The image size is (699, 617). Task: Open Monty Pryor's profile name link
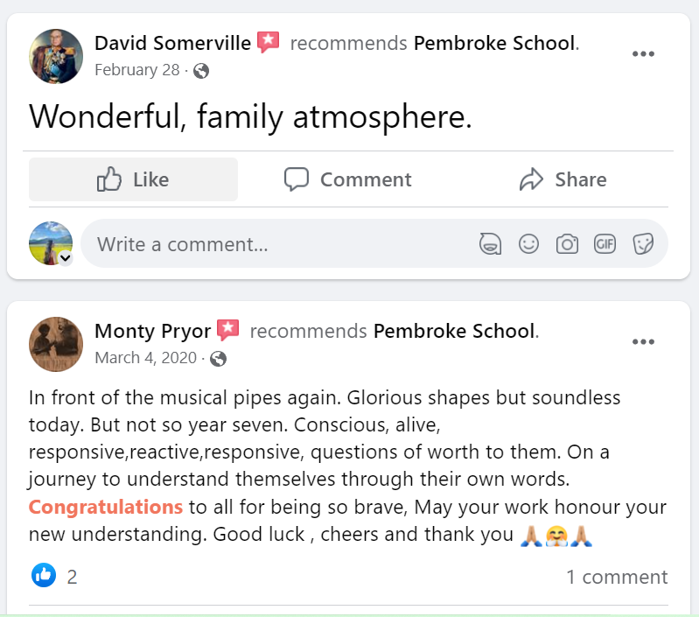point(152,331)
